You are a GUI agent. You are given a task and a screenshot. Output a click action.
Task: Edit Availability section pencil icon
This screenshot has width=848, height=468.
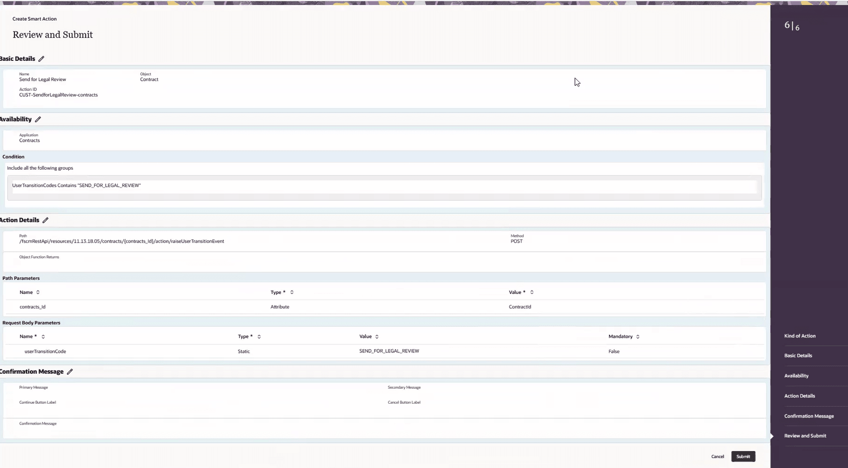[x=38, y=119]
